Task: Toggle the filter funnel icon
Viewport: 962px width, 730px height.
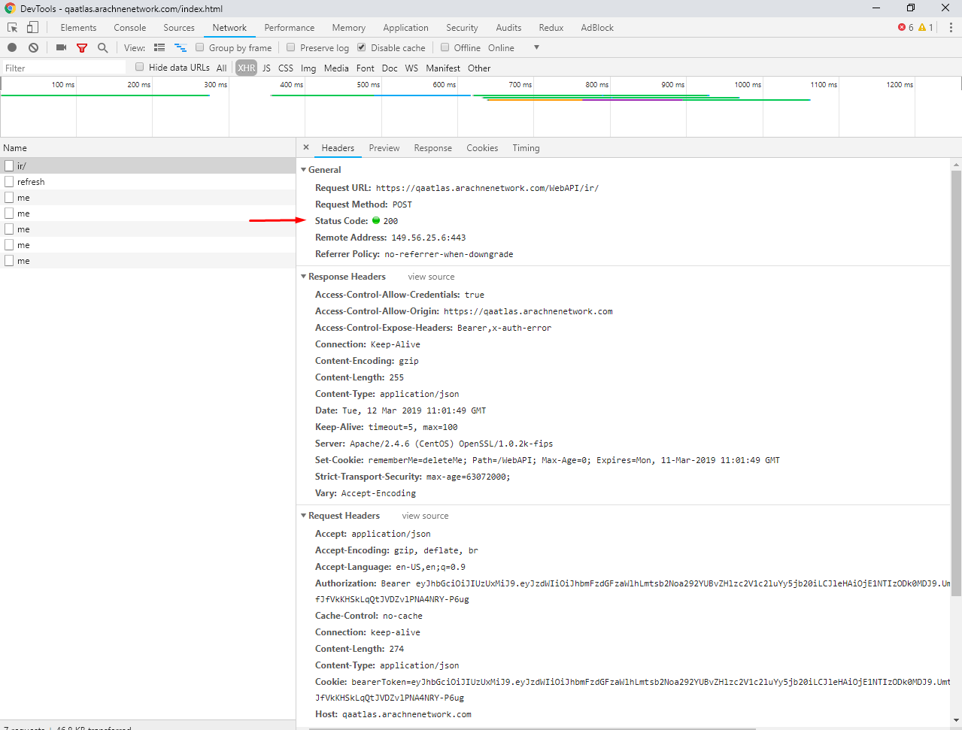Action: pos(82,47)
